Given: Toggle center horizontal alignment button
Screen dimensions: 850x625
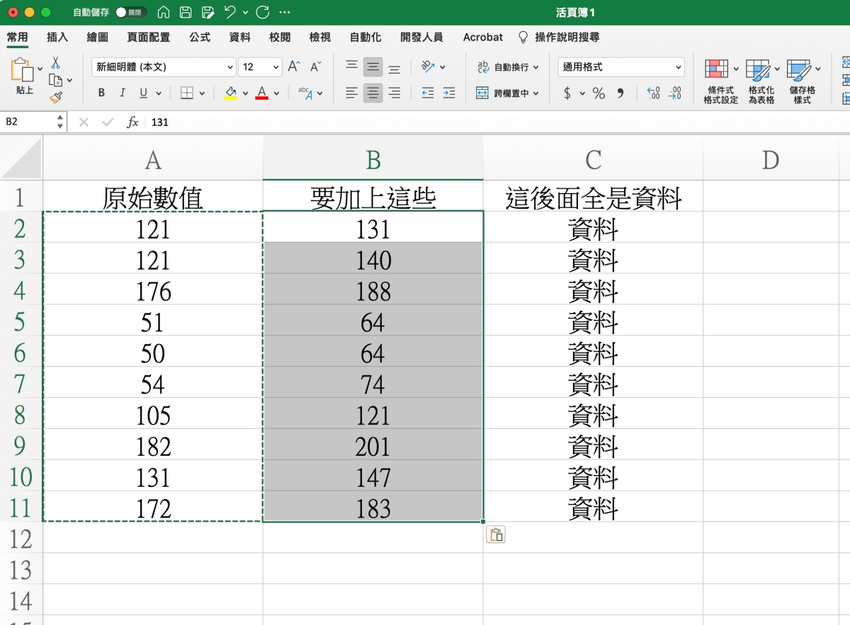Looking at the screenshot, I should coord(373,93).
